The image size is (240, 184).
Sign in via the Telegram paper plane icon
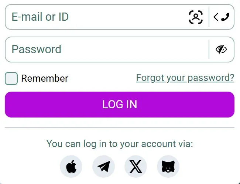103,167
